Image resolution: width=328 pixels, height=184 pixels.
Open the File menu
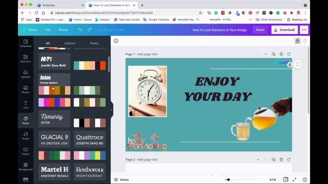click(x=48, y=30)
